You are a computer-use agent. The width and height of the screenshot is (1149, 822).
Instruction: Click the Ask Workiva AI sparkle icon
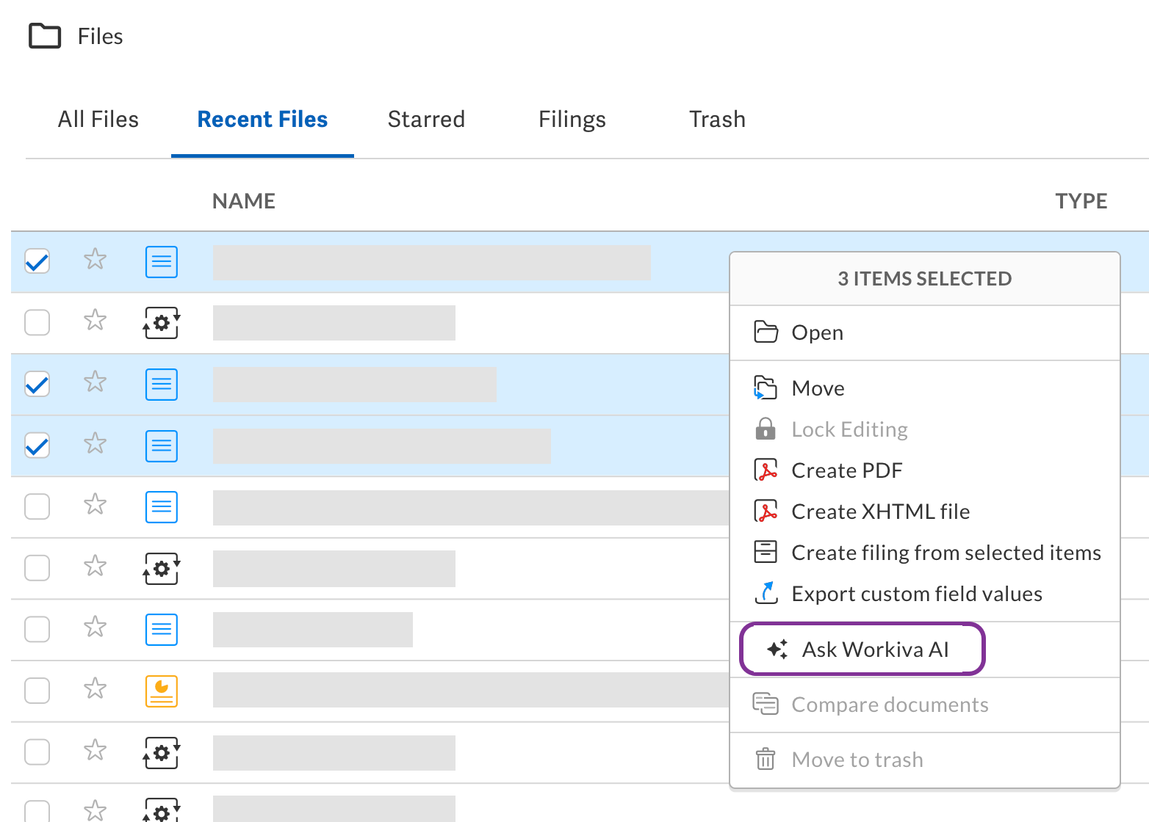tap(777, 650)
